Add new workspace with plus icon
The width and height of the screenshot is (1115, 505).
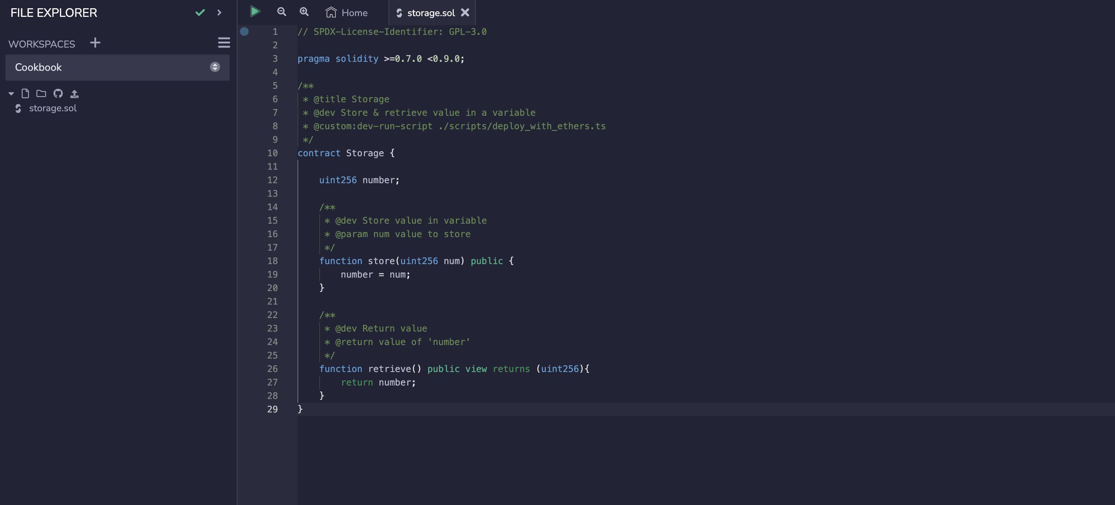tap(95, 43)
